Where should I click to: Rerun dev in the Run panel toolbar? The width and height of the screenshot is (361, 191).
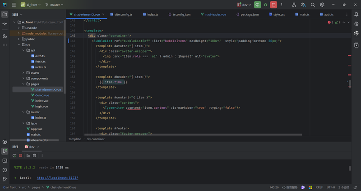coord(14,155)
